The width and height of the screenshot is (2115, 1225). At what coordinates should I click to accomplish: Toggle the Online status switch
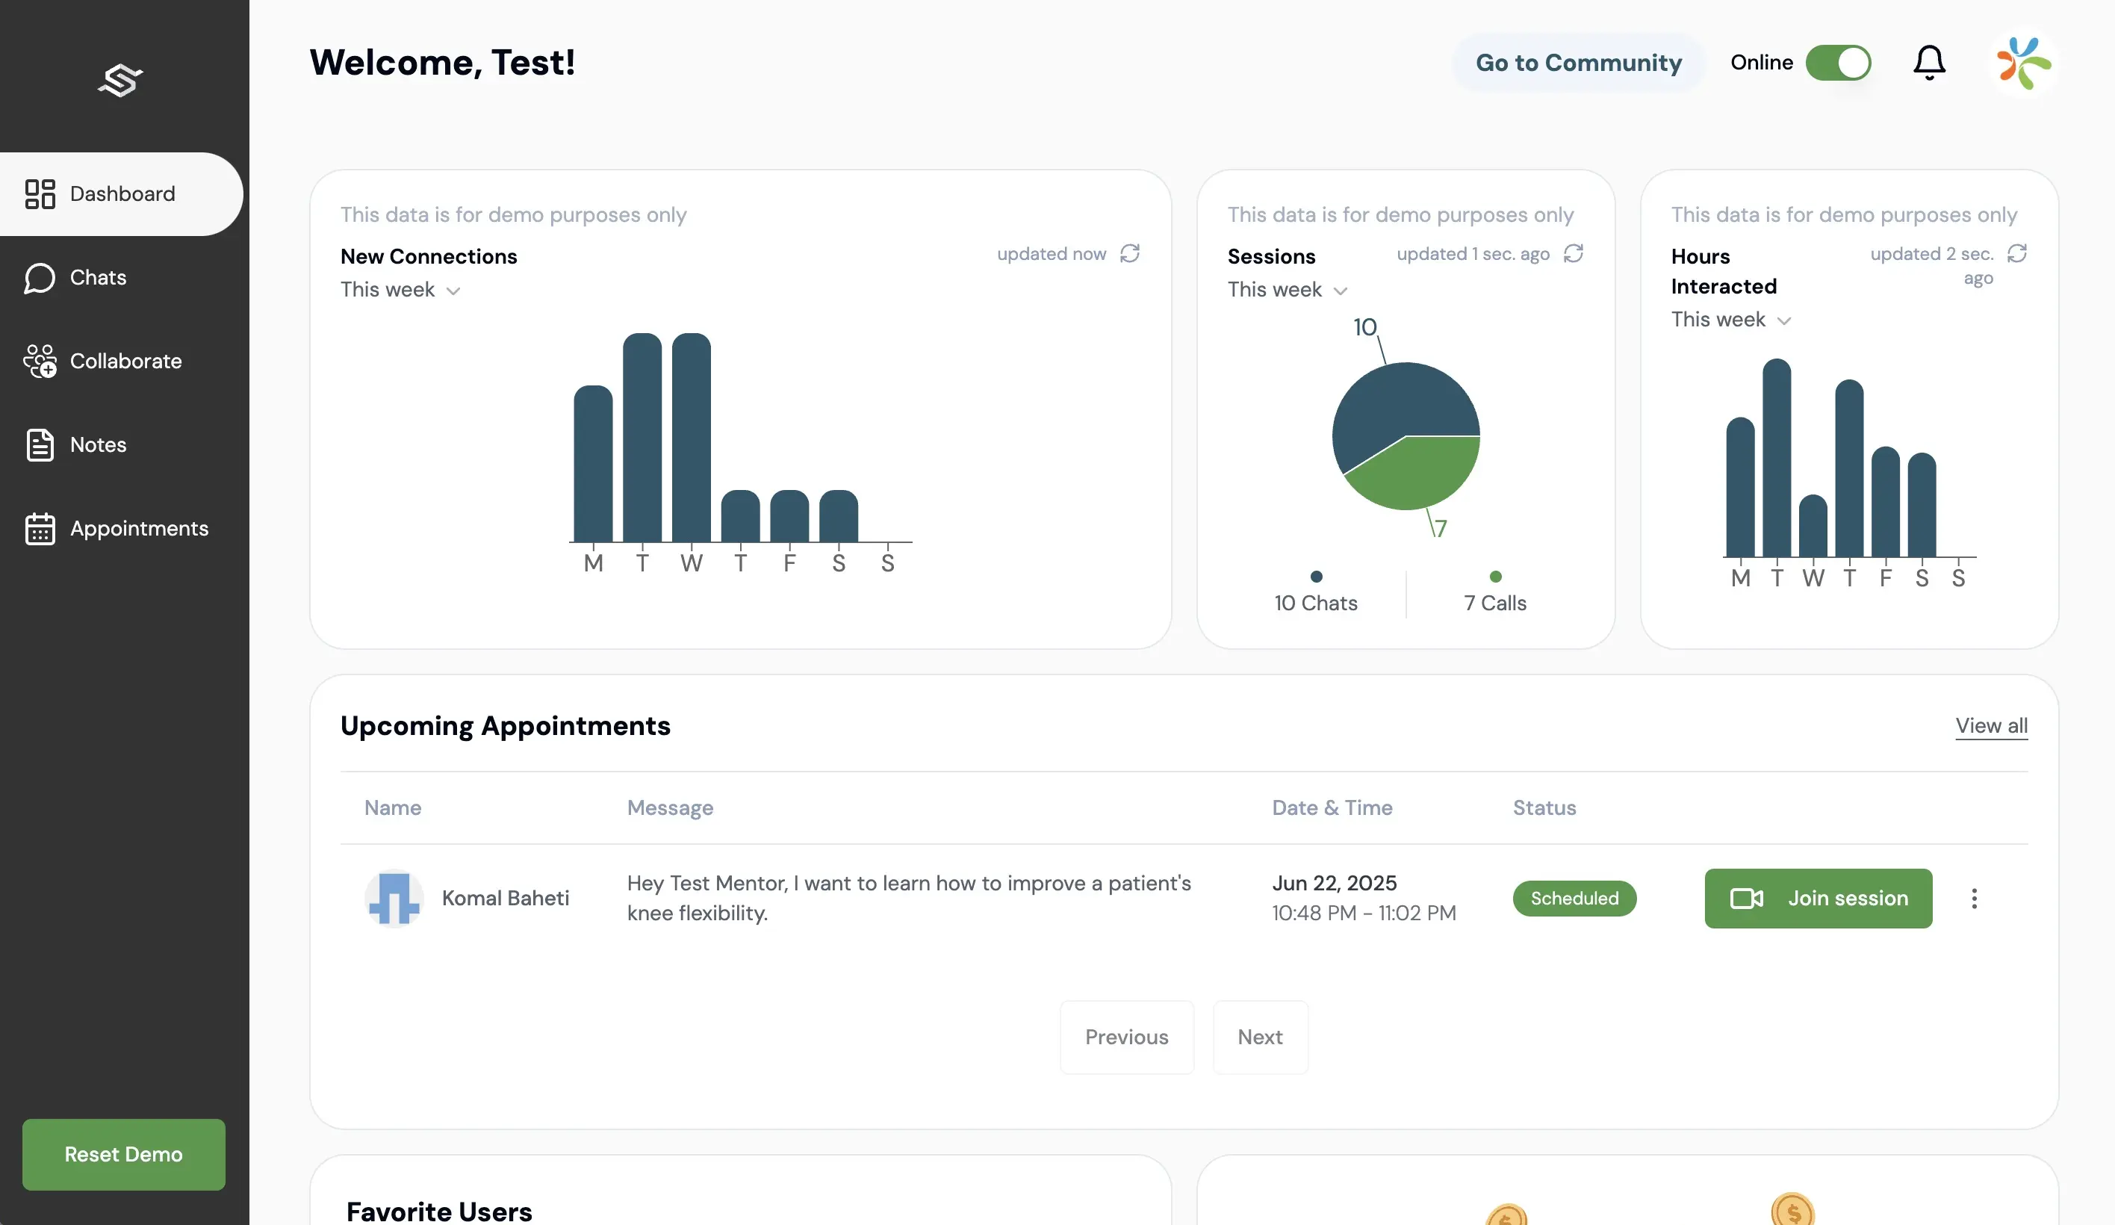tap(1838, 63)
